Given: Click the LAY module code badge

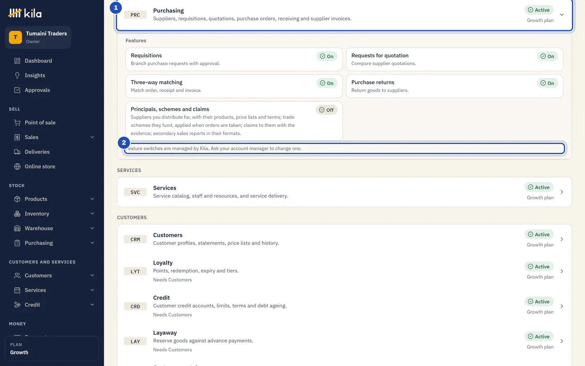Looking at the screenshot, I should click(x=135, y=342).
